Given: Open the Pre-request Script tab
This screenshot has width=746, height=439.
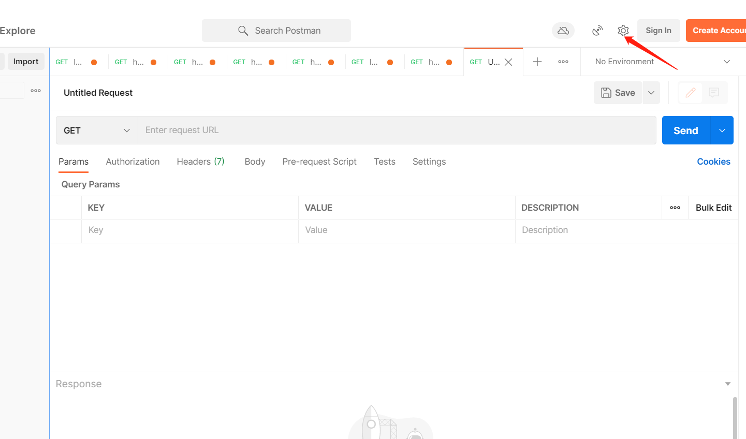Looking at the screenshot, I should click(x=319, y=162).
